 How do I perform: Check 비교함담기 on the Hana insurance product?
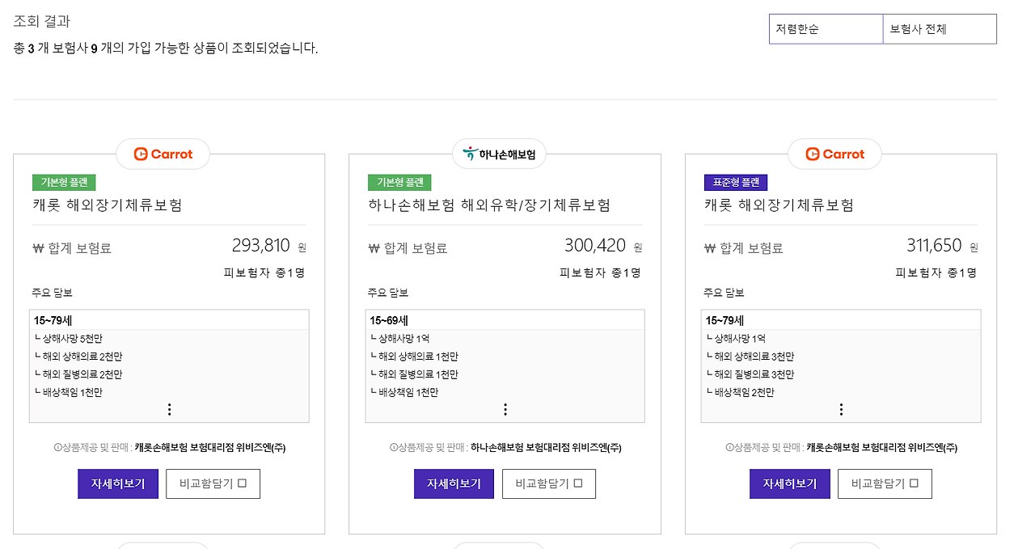[577, 484]
